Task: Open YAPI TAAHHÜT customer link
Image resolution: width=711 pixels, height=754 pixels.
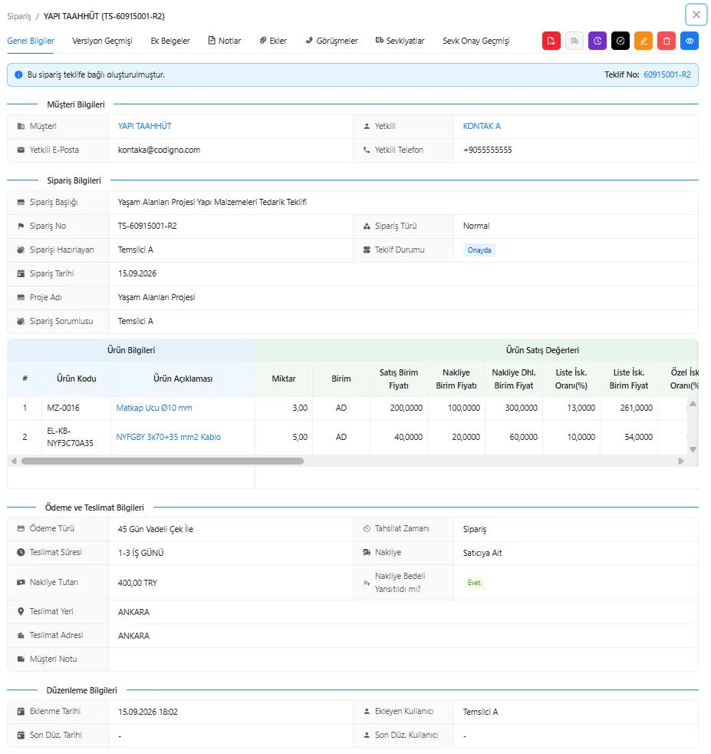Action: pos(145,126)
